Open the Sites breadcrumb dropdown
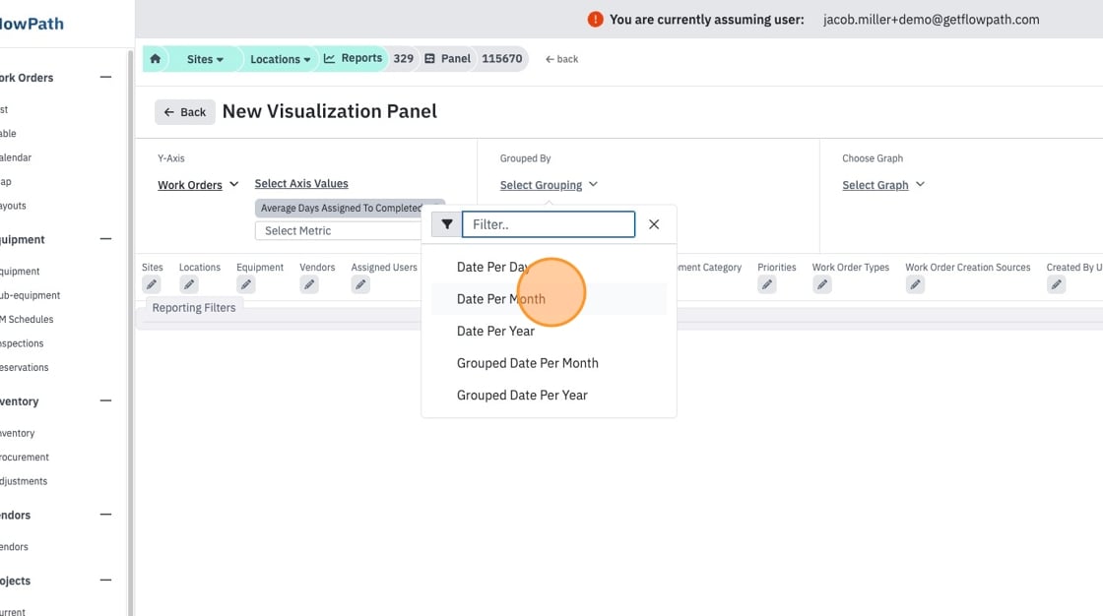The image size is (1103, 616). pos(205,59)
